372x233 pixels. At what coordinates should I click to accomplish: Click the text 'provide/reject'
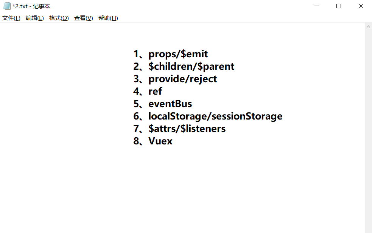tap(183, 78)
